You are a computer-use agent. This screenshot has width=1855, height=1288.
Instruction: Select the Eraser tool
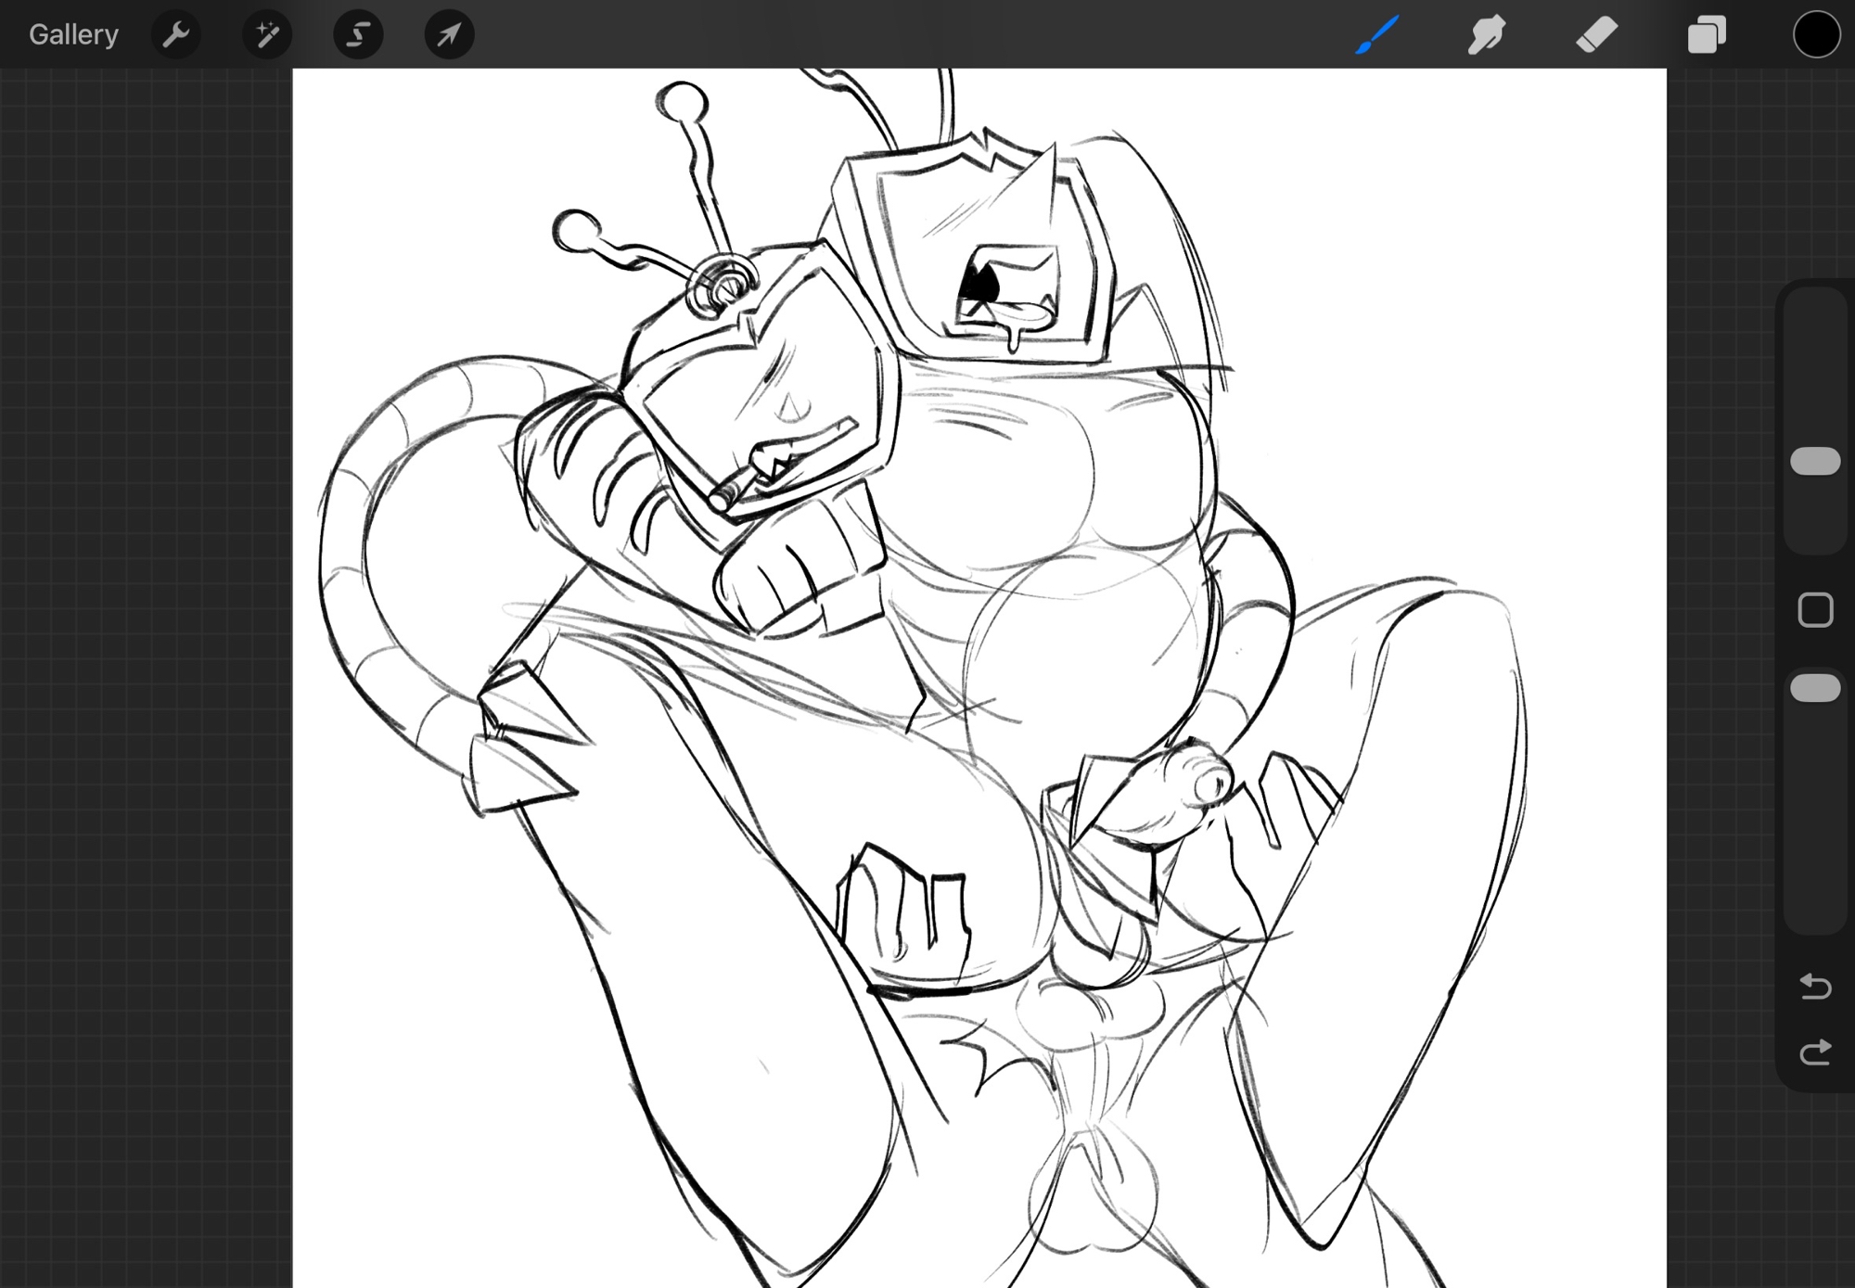click(x=1596, y=34)
